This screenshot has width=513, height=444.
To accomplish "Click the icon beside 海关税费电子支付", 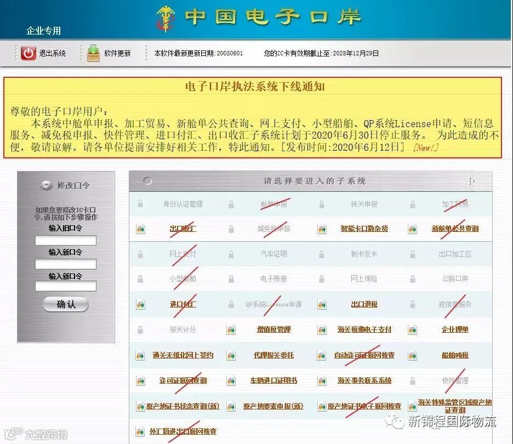I will [322, 330].
